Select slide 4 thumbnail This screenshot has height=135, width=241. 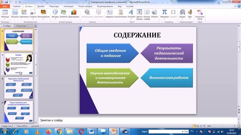18,88
